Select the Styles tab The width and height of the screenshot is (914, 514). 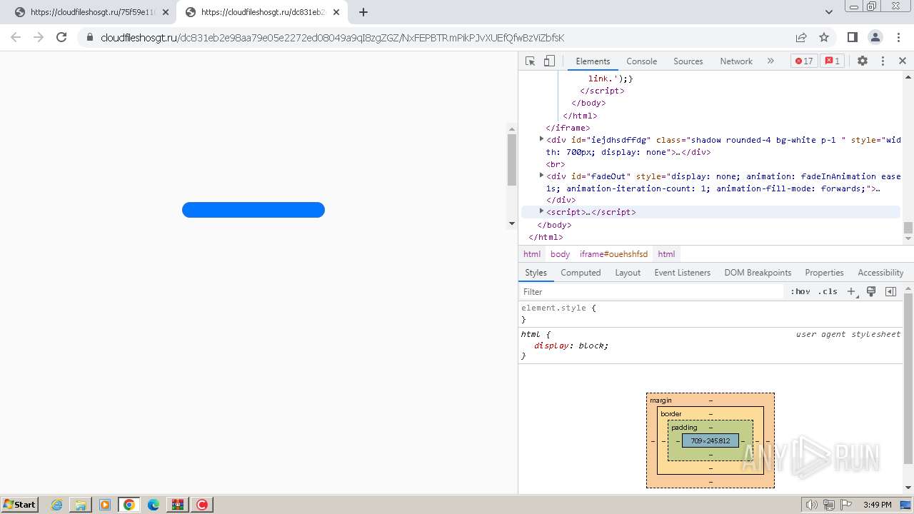(x=536, y=273)
